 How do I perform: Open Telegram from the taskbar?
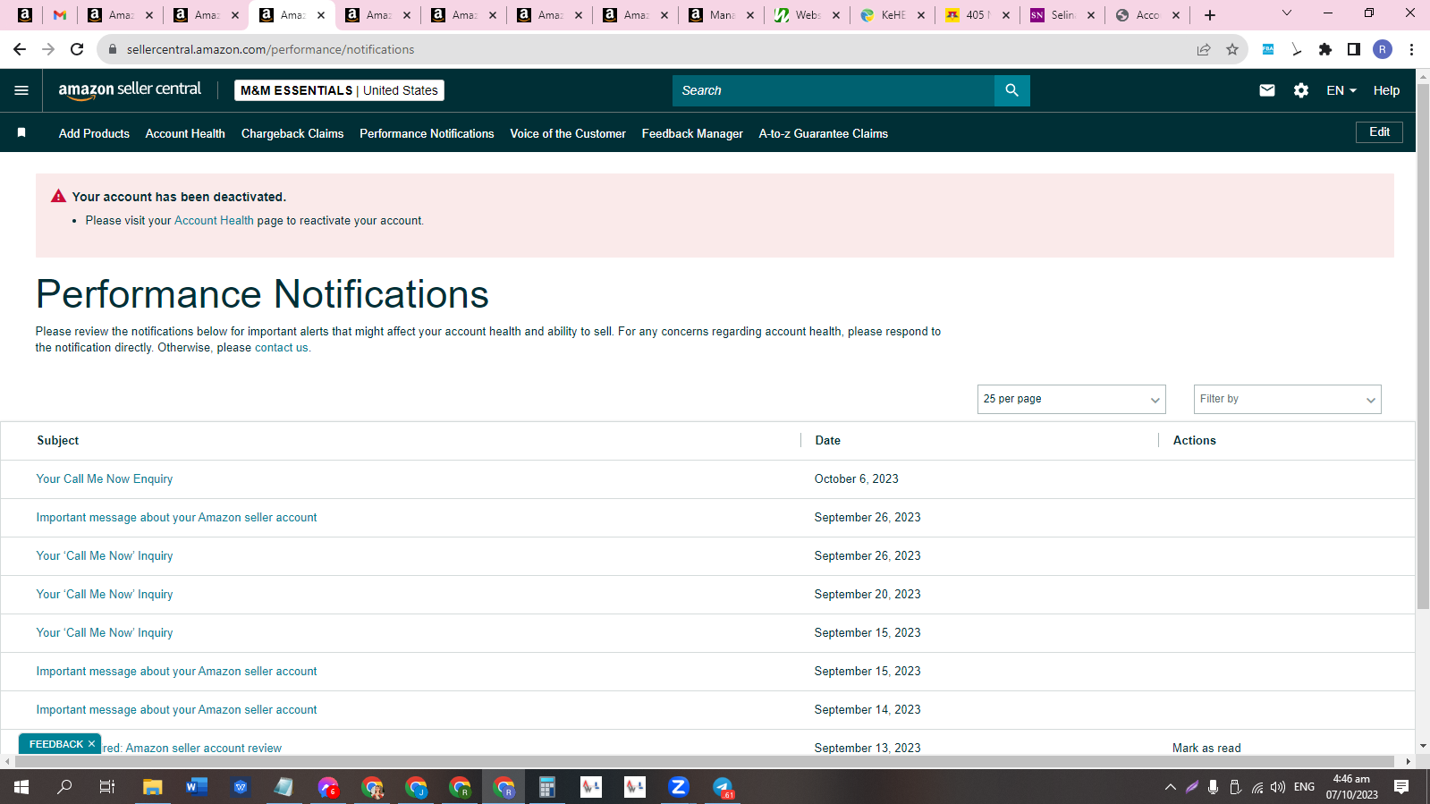(723, 787)
